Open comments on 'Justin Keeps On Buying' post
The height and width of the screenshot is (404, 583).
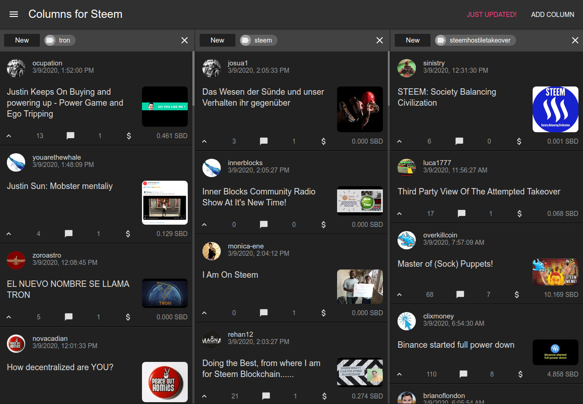click(71, 135)
